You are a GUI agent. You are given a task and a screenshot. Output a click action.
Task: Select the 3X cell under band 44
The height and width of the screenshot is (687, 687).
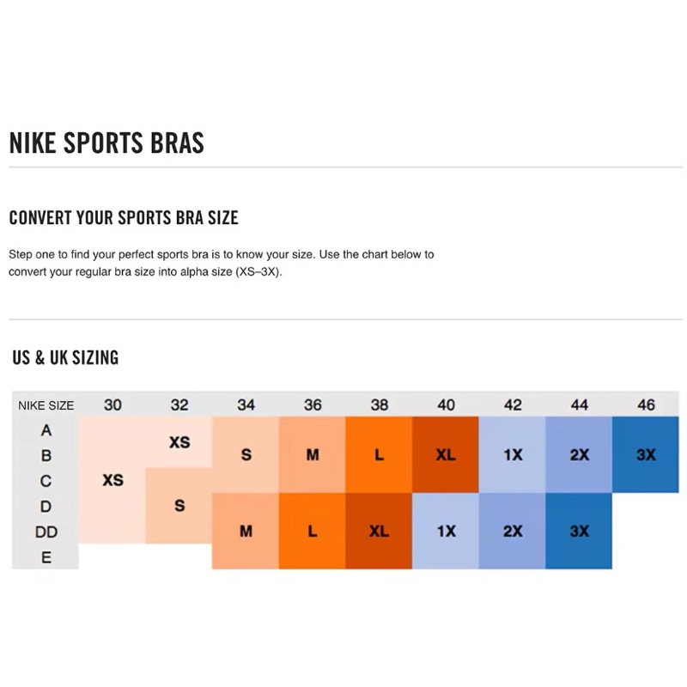580,532
